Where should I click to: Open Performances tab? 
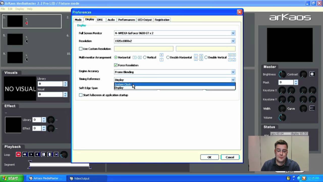coord(126,20)
